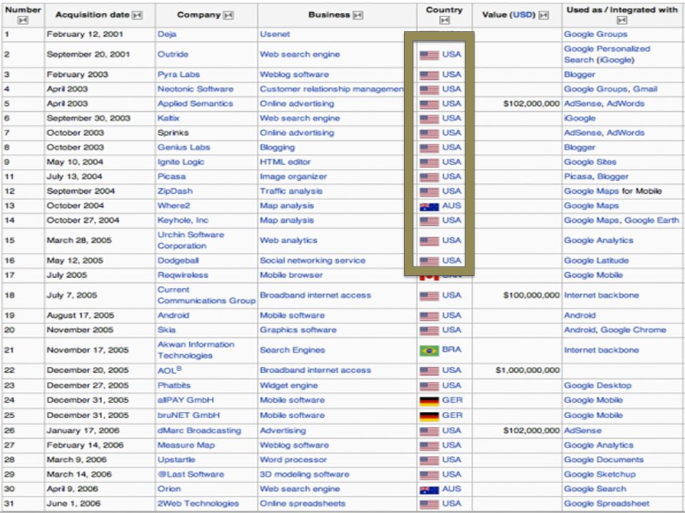Sort by Used as / Integrated with icon
This screenshot has height=513, width=685.
[x=622, y=20]
